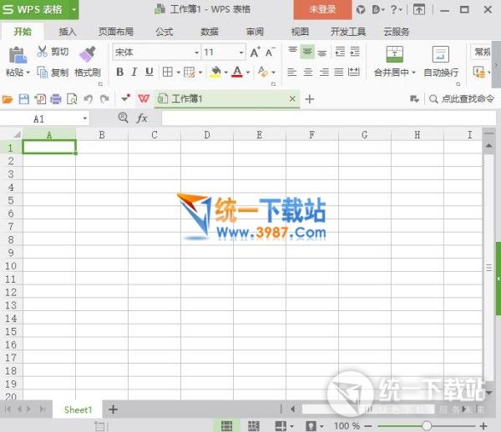
Task: Click the Paste (粘贴) clipboard icon
Action: 18,55
